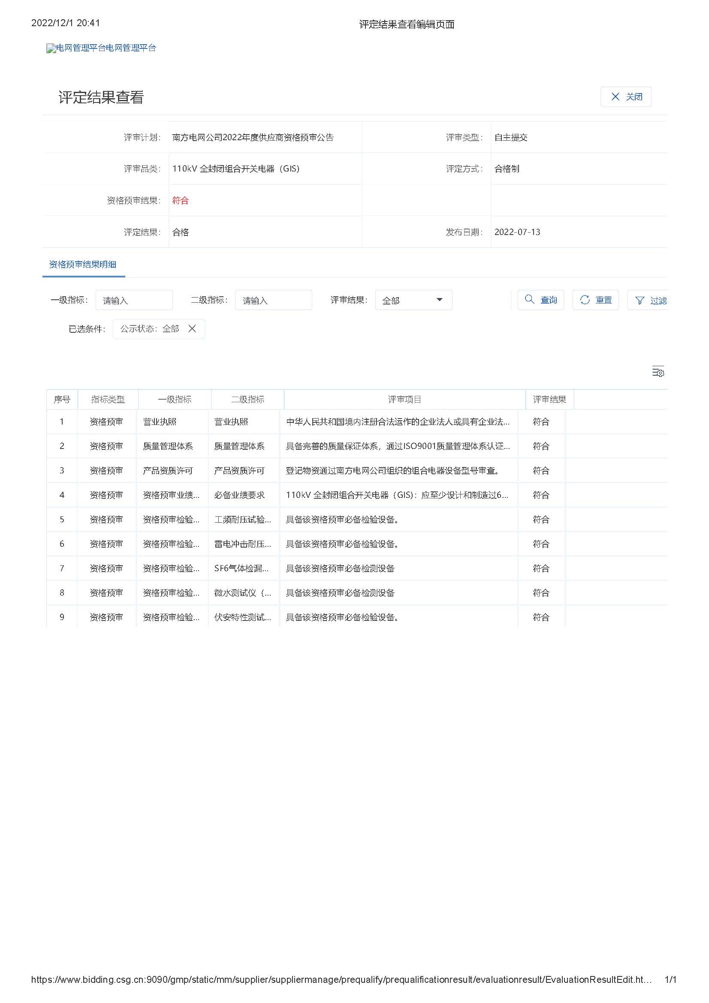Click the 二级指标 input field
The height and width of the screenshot is (1003, 709).
273,300
